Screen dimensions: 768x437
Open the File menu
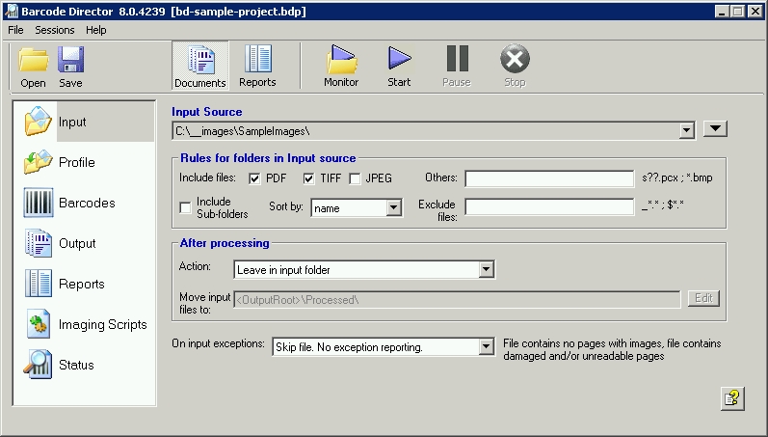pos(15,30)
